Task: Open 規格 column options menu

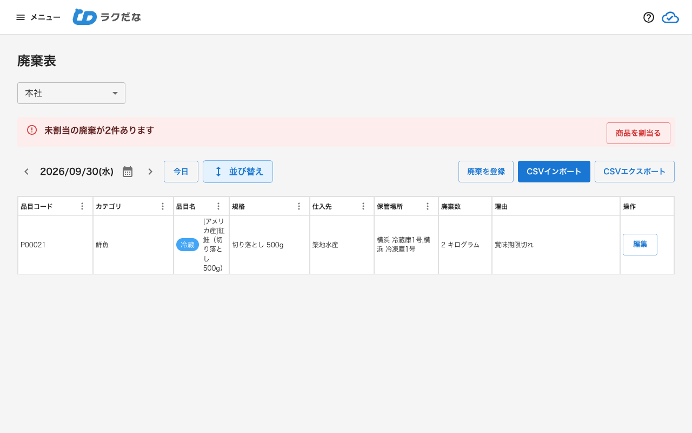Action: click(x=299, y=206)
